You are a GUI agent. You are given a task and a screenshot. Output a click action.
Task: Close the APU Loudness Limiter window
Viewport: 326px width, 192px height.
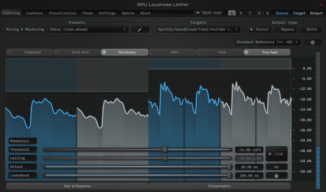pos(321,4)
